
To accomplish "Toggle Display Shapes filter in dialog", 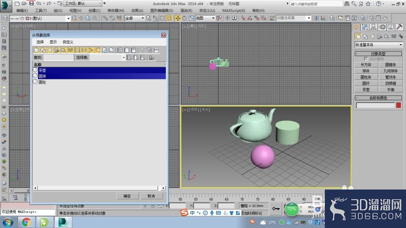I will (43, 50).
